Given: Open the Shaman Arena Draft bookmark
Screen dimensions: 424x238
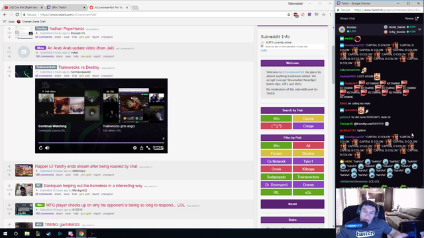Looking at the screenshot, I should (31, 22).
